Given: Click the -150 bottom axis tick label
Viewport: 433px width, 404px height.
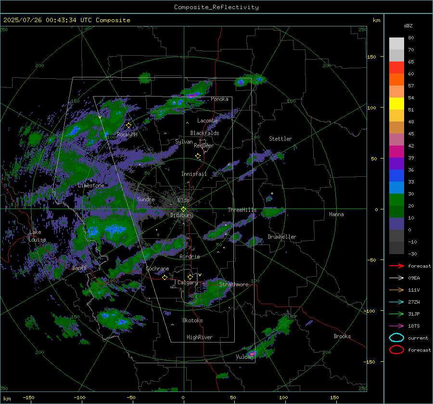Looking at the screenshot, I should [29, 398].
